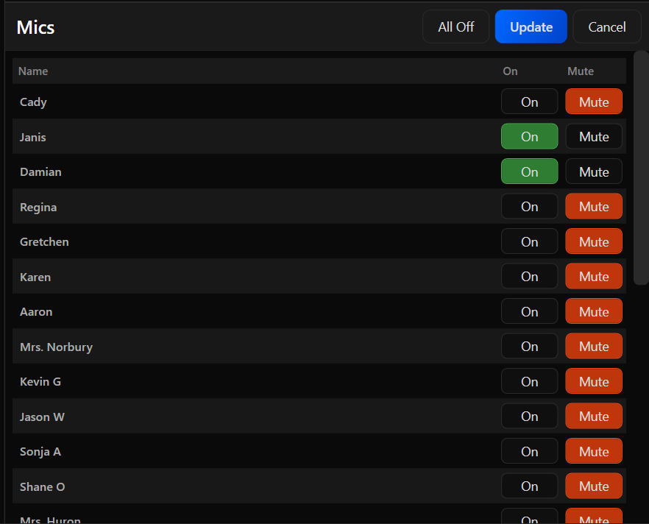Turn on Sonja A's microphone
The height and width of the screenshot is (524, 649).
[529, 451]
